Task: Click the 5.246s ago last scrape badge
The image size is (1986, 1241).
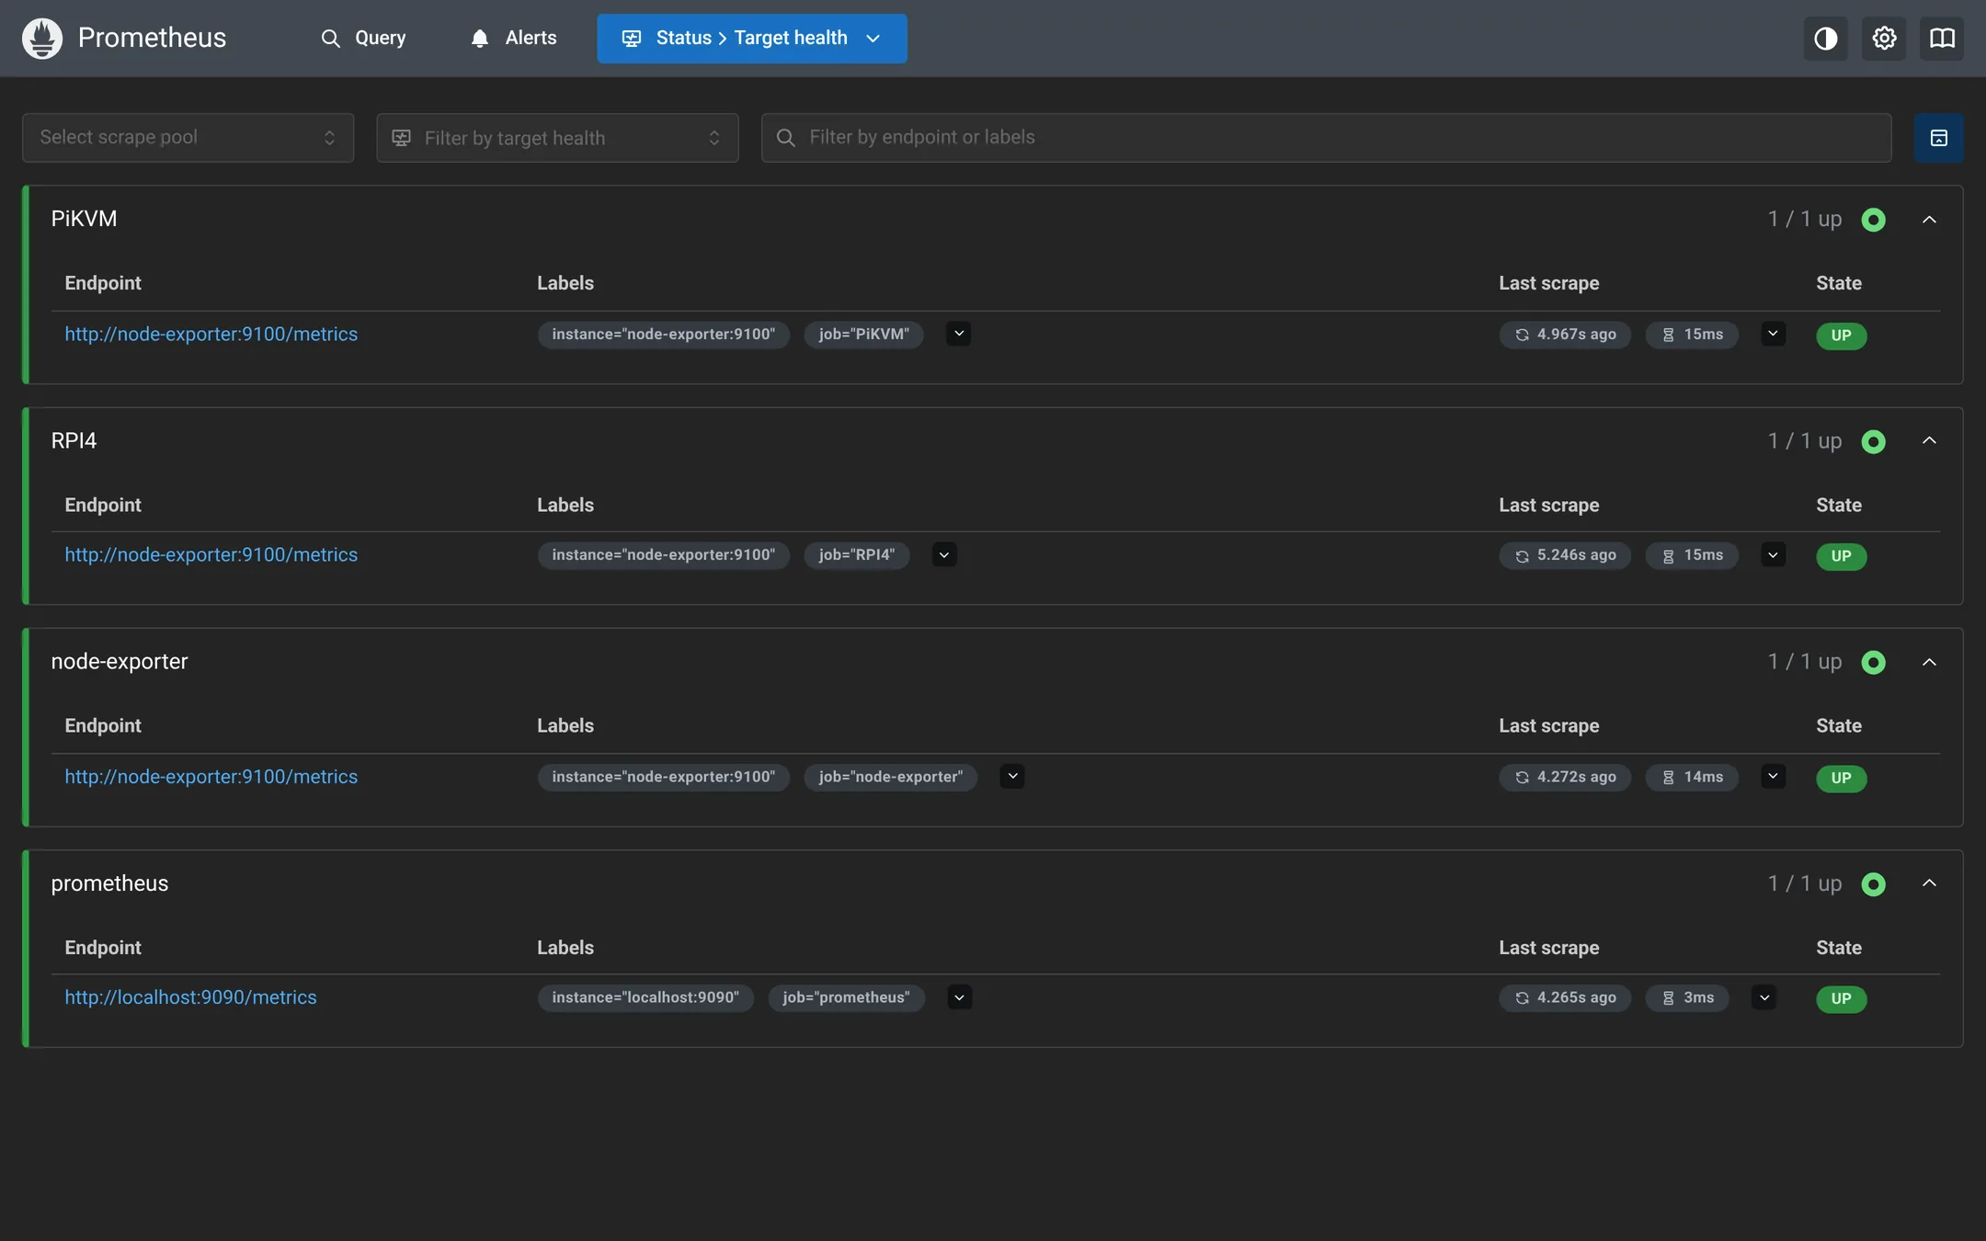Action: (x=1565, y=555)
